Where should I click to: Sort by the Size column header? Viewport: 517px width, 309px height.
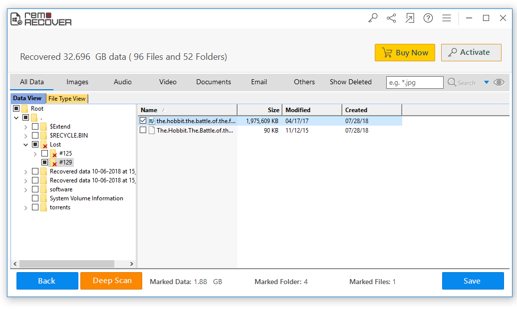tap(260, 110)
